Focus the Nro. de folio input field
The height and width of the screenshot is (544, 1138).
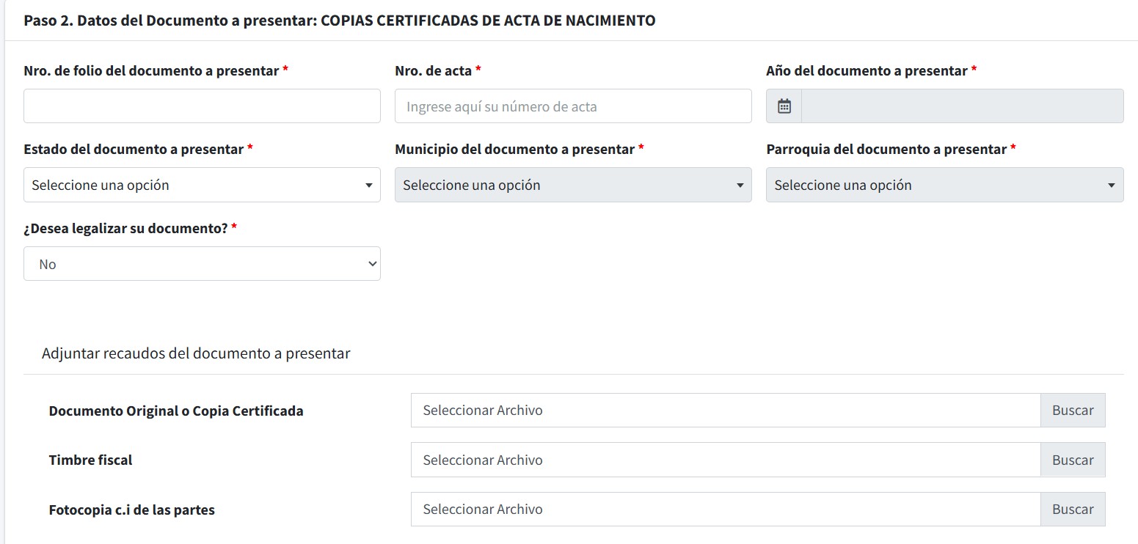pos(202,106)
